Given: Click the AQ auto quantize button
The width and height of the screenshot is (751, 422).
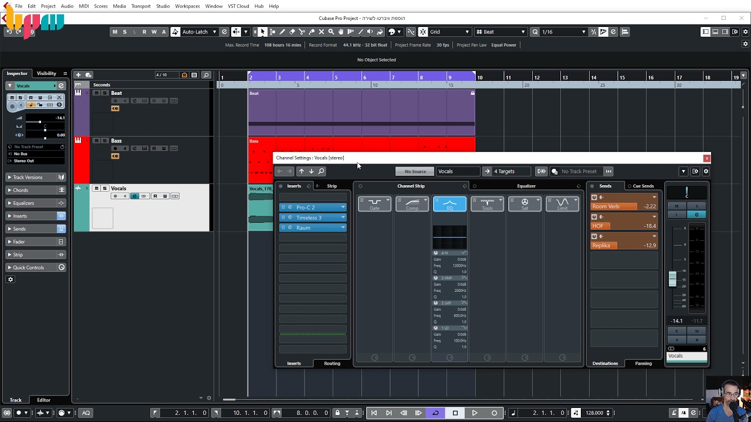Looking at the screenshot, I should pos(86,413).
